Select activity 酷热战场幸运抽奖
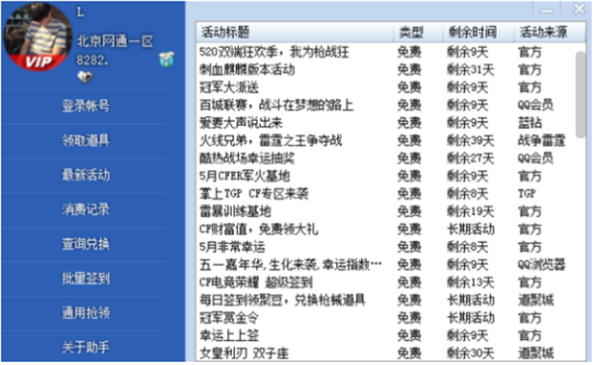The width and height of the screenshot is (595, 365). pos(247,159)
